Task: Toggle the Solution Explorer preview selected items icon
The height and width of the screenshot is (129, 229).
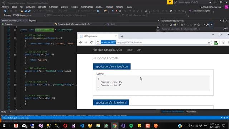Action: tap(211, 25)
